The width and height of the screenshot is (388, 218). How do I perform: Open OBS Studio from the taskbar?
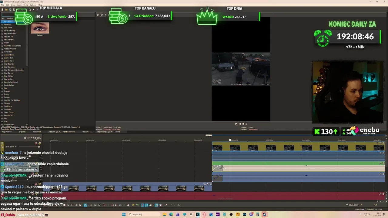click(231, 214)
